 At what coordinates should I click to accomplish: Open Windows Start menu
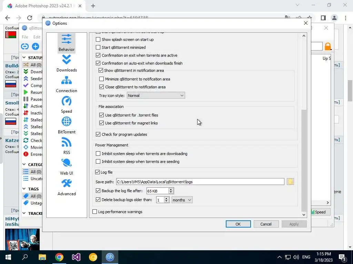tap(8, 257)
